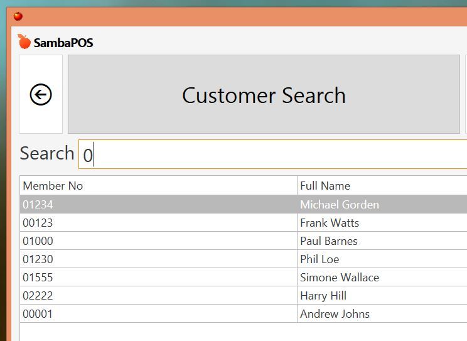Click the back arrow circle icon
The image size is (467, 341).
point(41,94)
